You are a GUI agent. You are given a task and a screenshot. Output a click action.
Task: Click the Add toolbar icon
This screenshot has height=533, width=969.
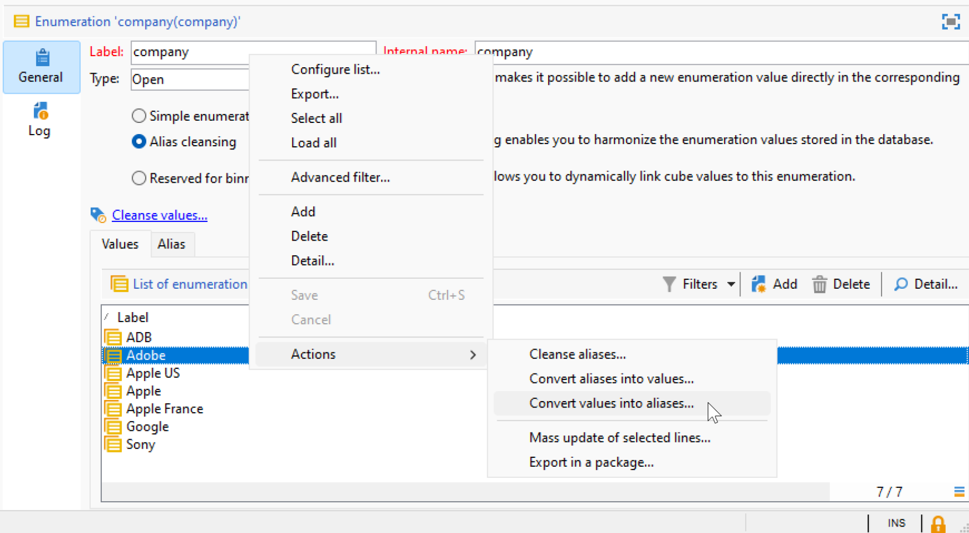(x=759, y=285)
